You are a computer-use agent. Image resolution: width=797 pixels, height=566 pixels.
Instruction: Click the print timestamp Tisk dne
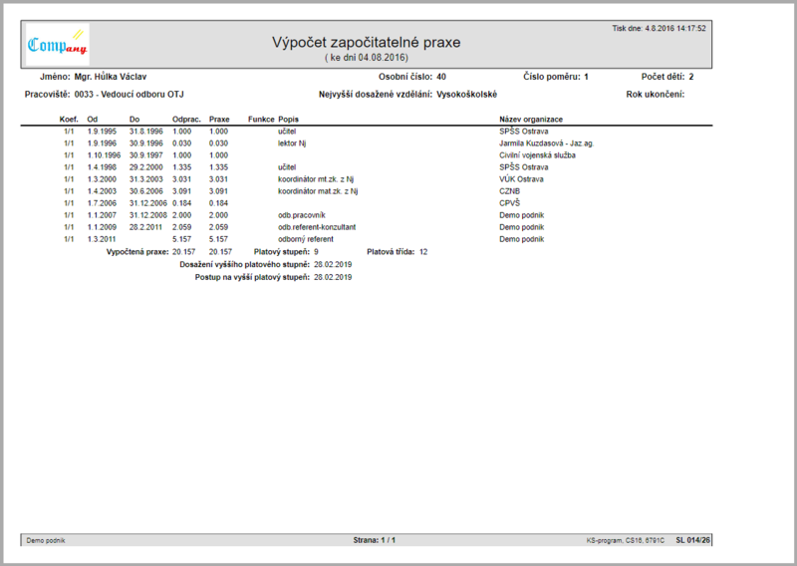point(659,29)
